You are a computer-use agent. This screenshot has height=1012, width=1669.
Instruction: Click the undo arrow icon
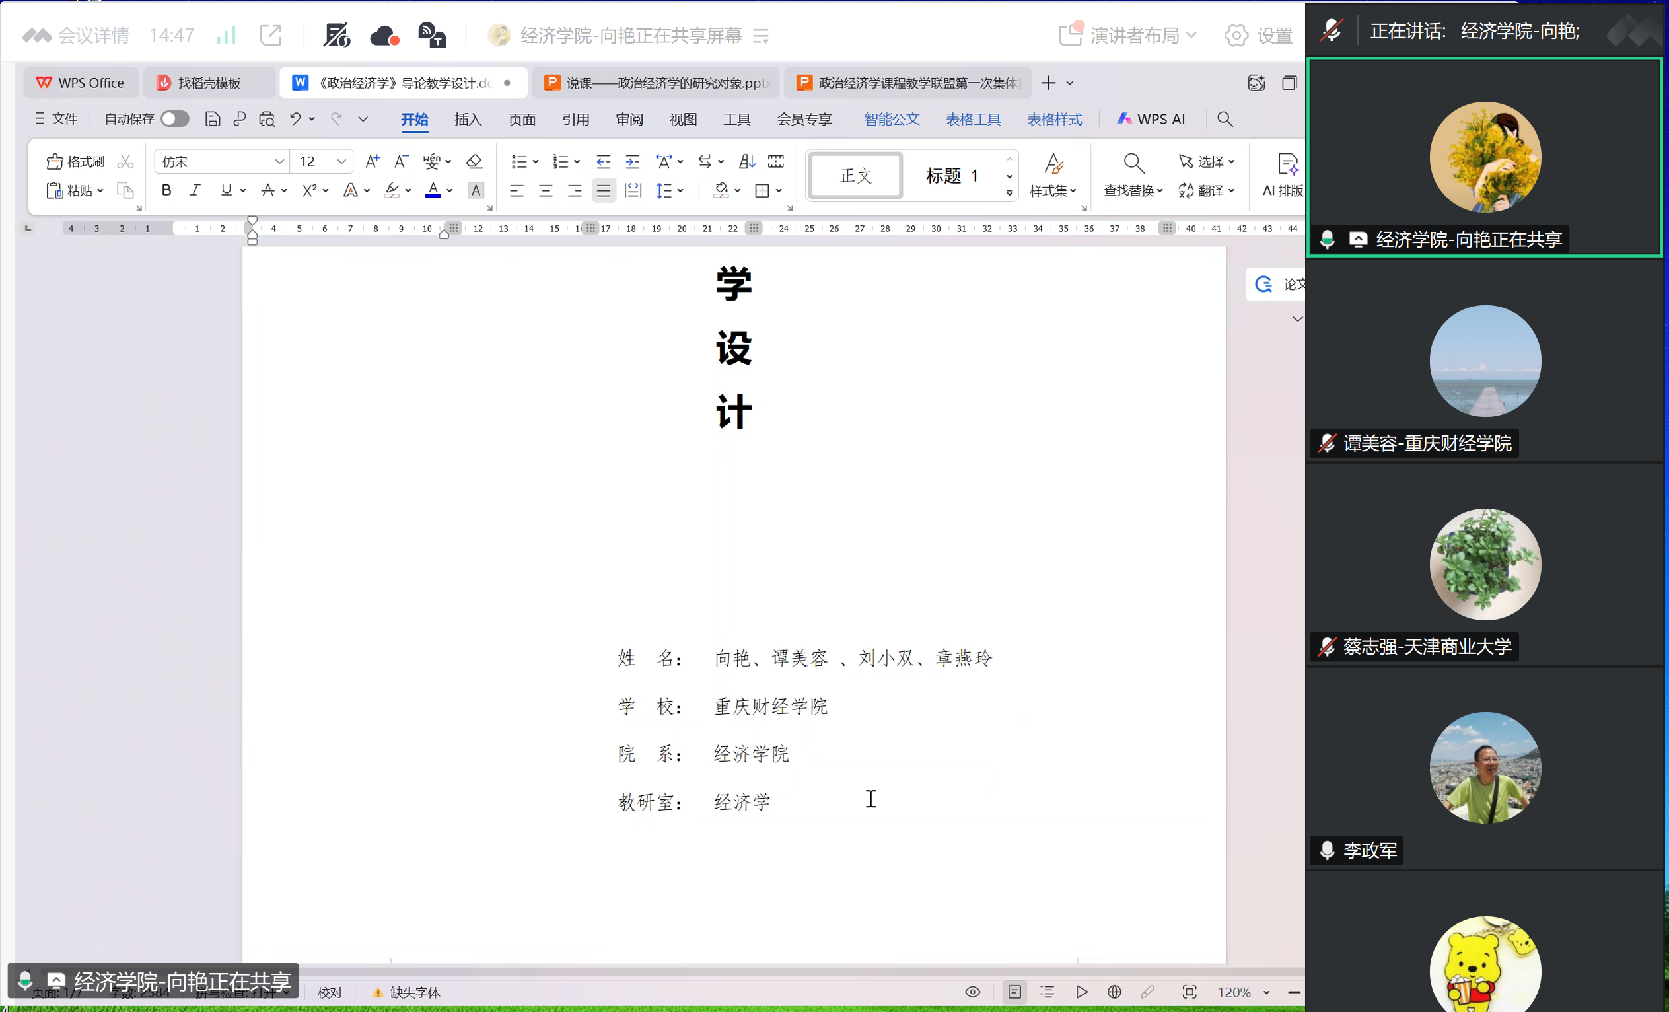(295, 118)
